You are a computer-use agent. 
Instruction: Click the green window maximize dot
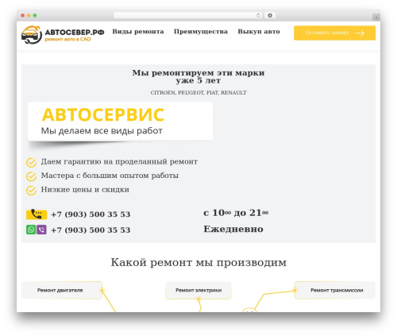[35, 15]
